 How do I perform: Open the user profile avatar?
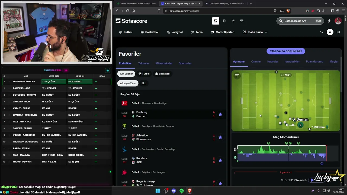(338, 21)
